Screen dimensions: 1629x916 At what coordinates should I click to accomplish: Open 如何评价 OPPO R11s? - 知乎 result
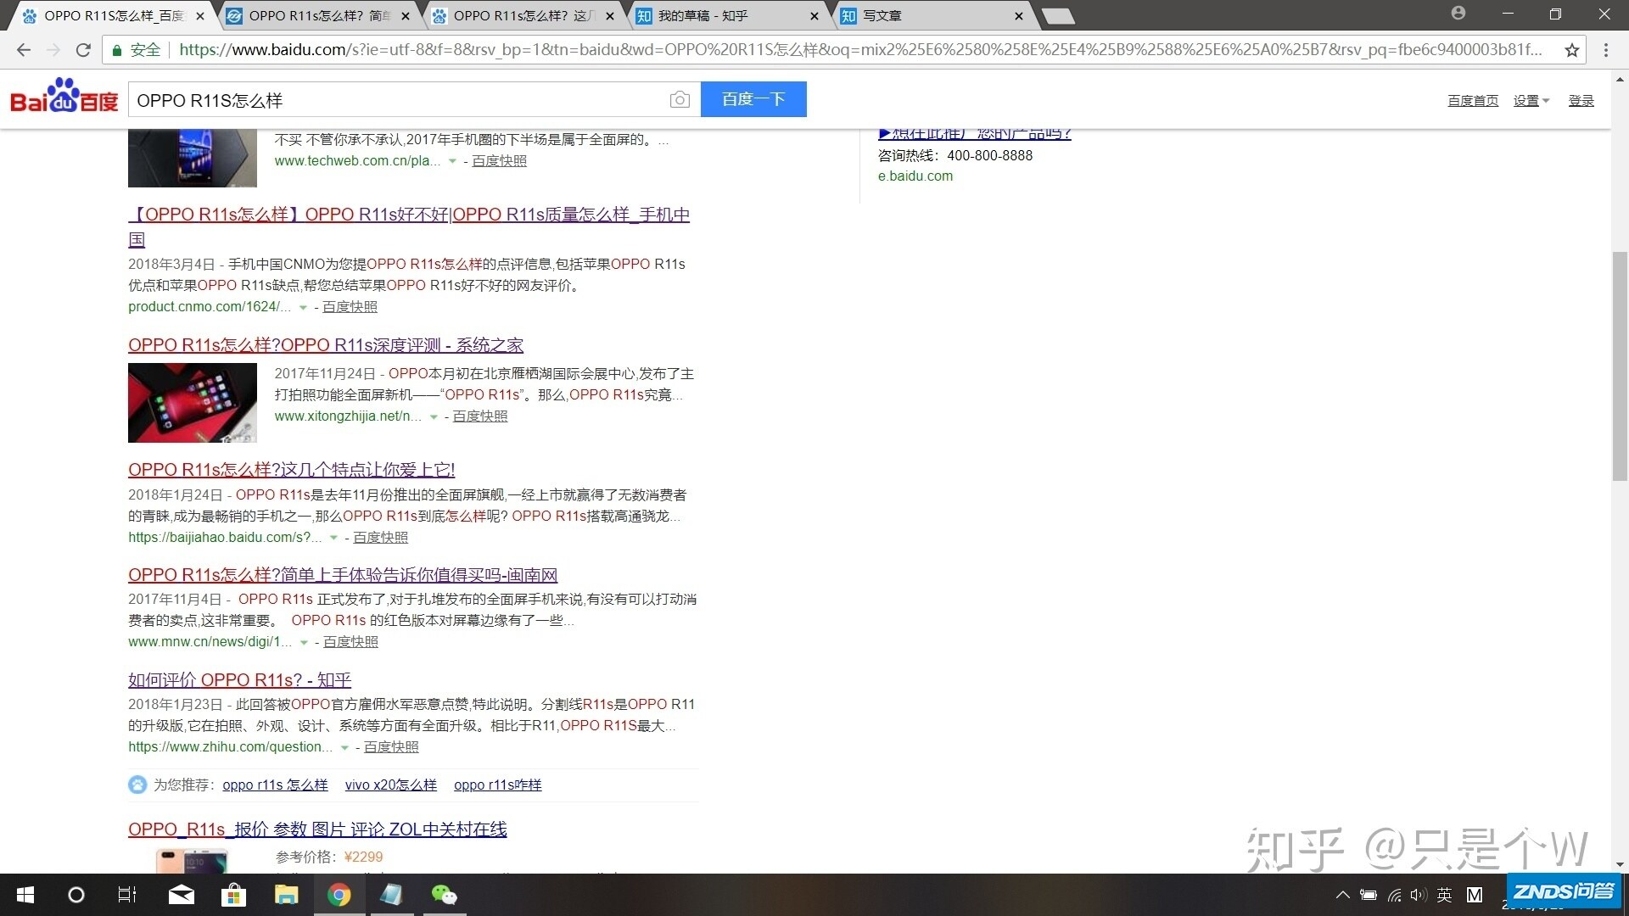(239, 680)
